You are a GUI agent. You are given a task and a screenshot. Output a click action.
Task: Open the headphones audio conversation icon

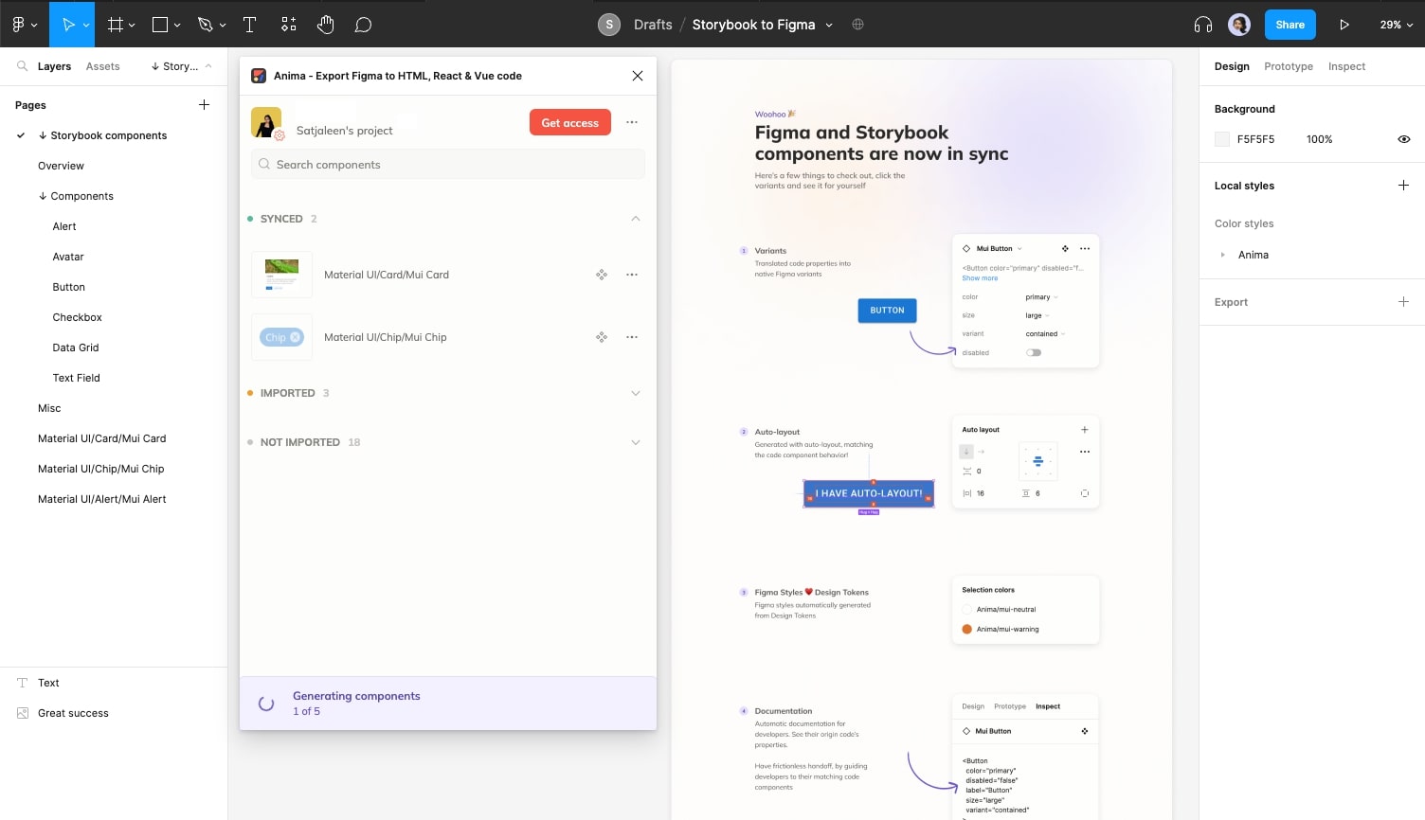coord(1203,25)
